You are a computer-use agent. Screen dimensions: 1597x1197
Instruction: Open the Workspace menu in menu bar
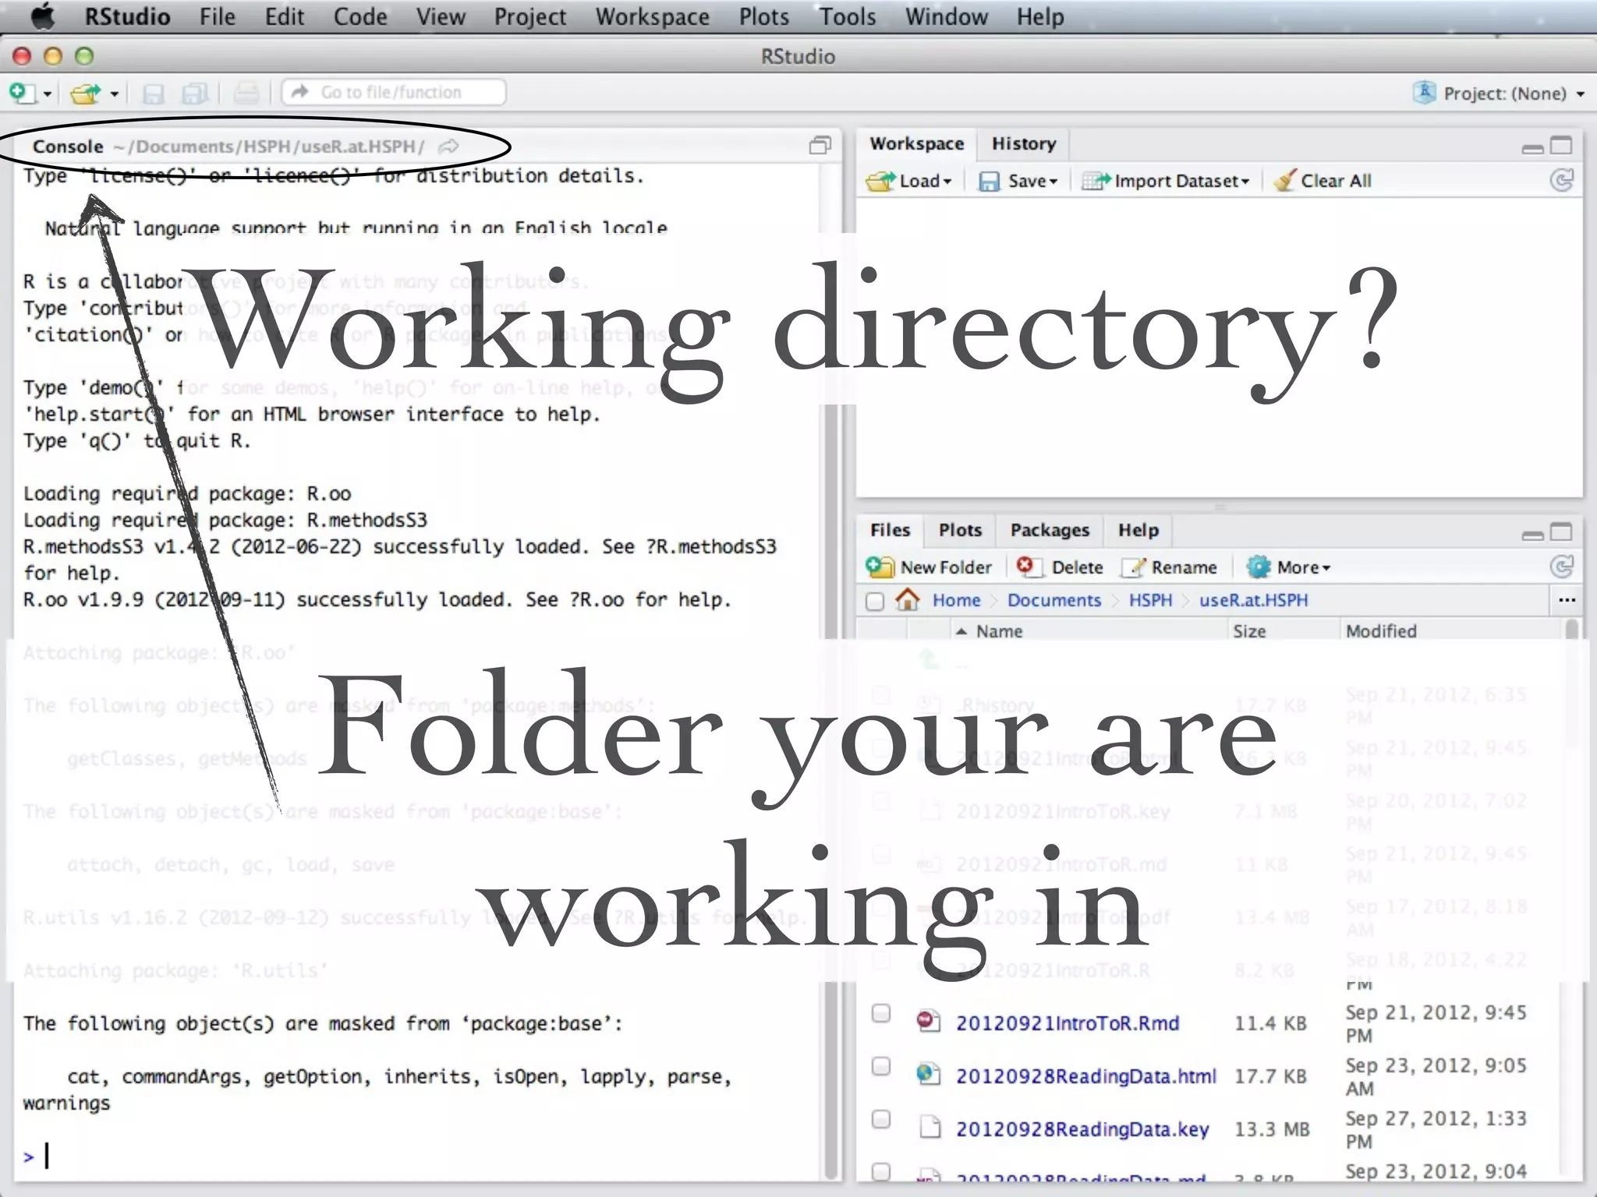click(x=652, y=16)
